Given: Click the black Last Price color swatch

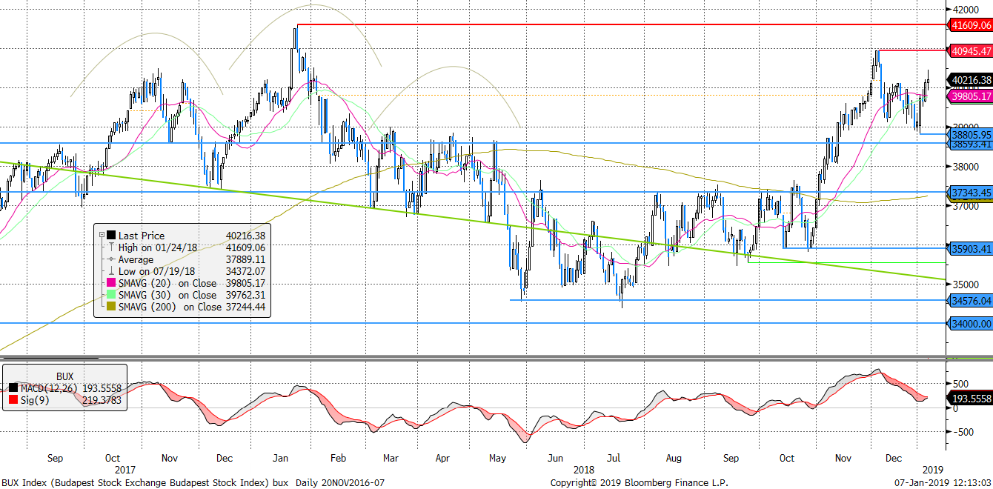Looking at the screenshot, I should (x=111, y=236).
